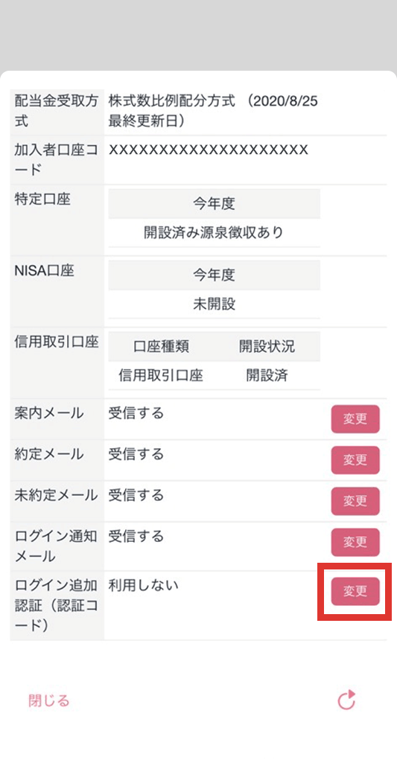Image resolution: width=397 pixels, height=763 pixels.
Task: Open 変更 for 未約定メール
Action: click(x=355, y=501)
